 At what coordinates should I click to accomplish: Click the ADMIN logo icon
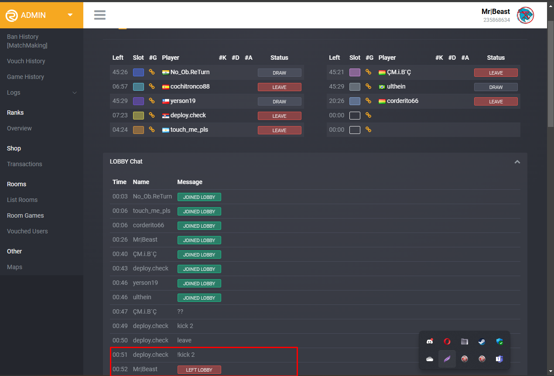[x=11, y=15]
